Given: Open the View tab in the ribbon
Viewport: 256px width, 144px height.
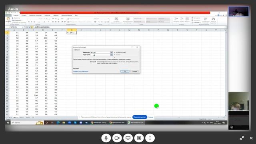Looking at the screenshot, I should [x=76, y=15].
